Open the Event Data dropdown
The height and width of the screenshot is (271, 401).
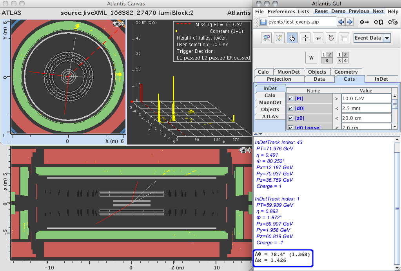click(387, 38)
